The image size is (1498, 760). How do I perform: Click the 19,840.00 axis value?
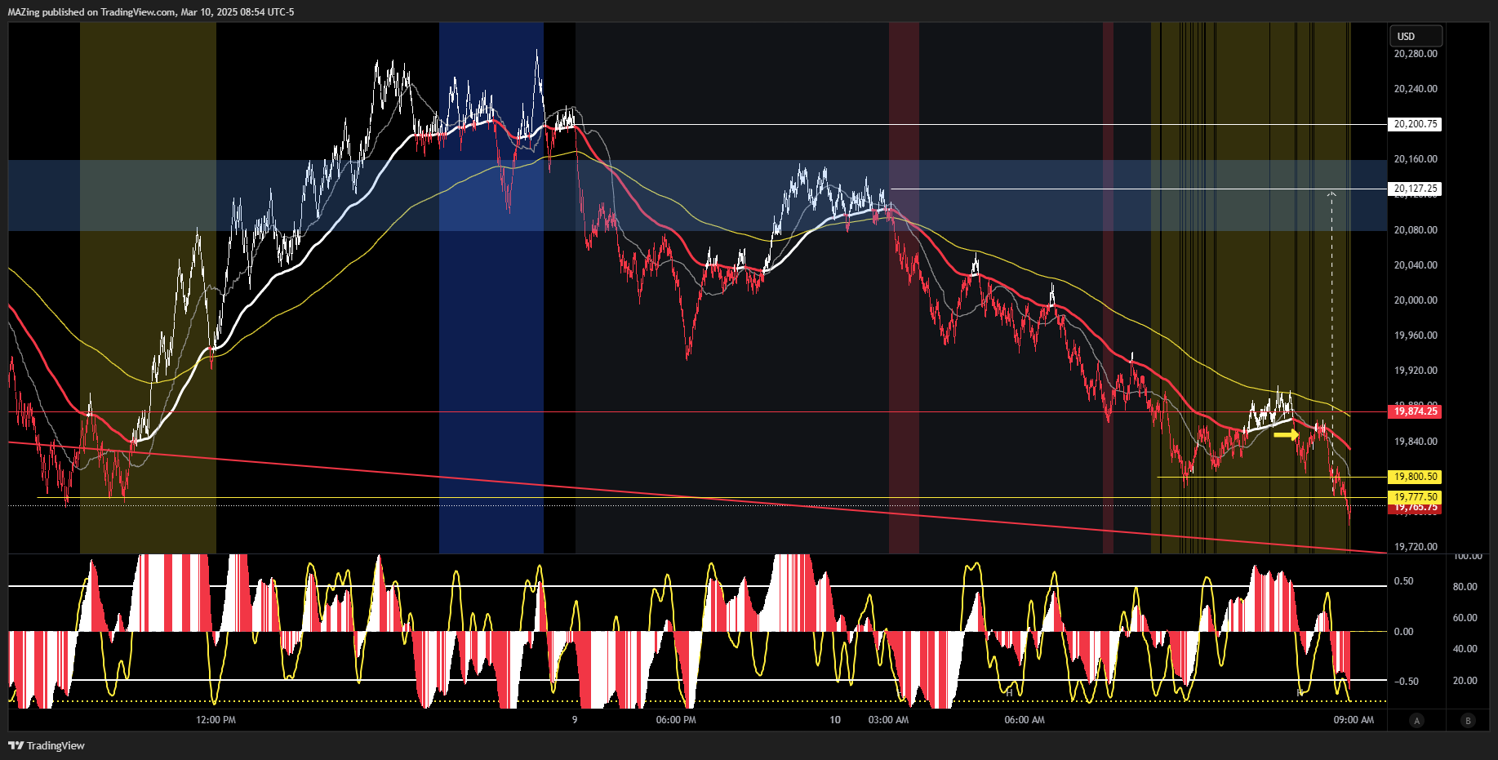[x=1416, y=442]
